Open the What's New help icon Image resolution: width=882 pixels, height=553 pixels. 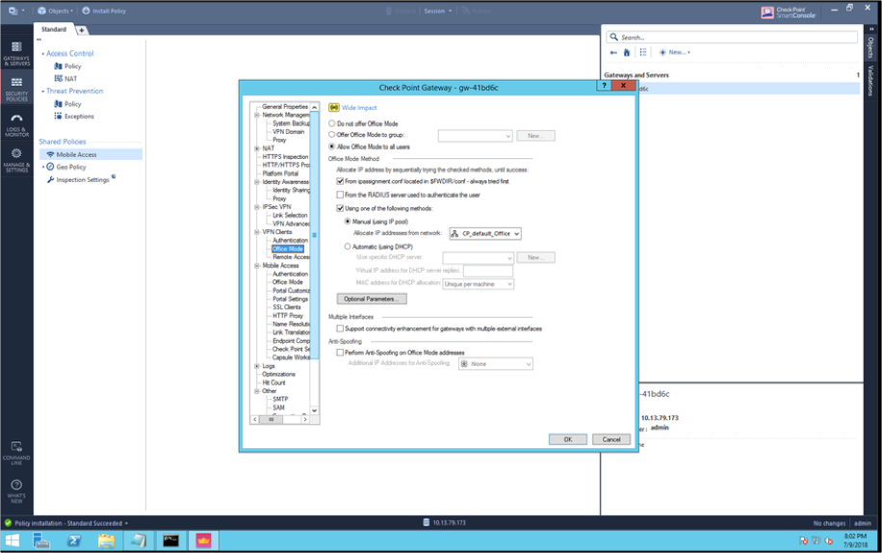(x=16, y=489)
